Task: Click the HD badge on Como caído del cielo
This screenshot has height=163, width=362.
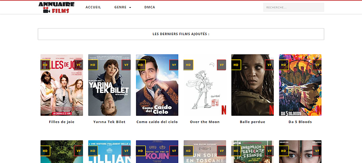Action: 140,65
